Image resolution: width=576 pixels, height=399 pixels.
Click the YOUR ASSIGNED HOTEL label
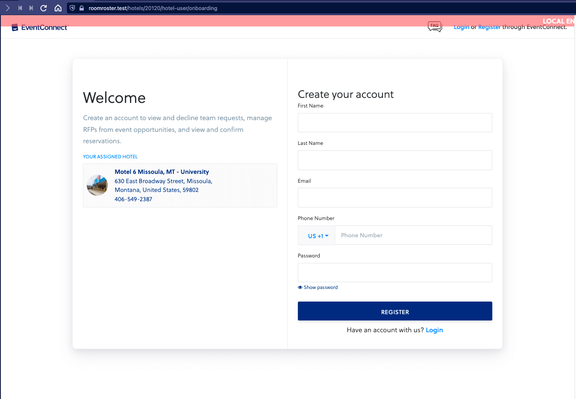point(110,157)
